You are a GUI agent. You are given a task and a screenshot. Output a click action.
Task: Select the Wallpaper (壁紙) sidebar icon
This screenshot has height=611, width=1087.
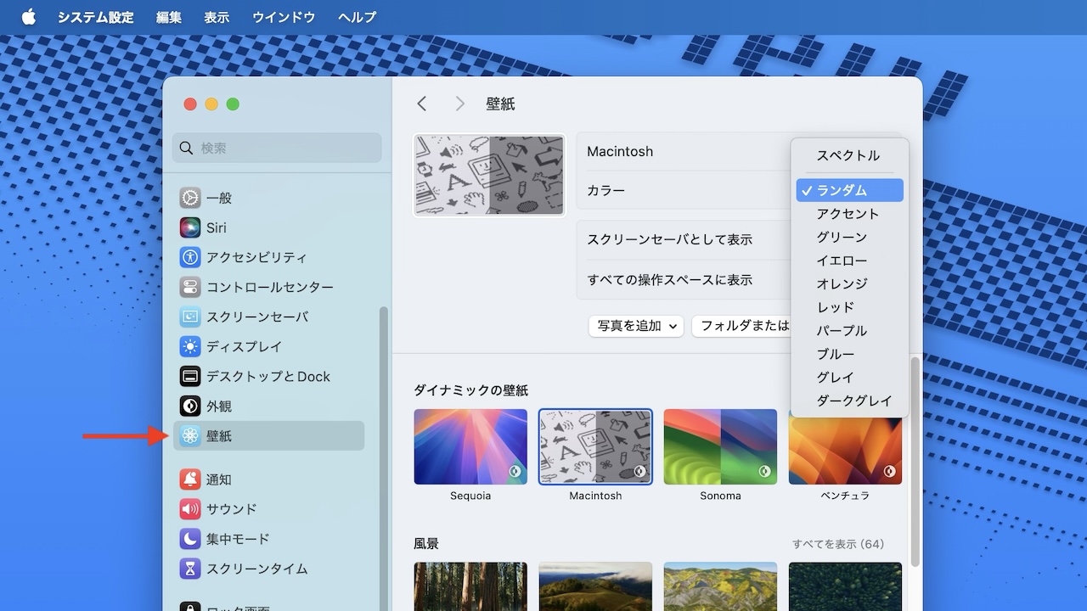tap(190, 435)
